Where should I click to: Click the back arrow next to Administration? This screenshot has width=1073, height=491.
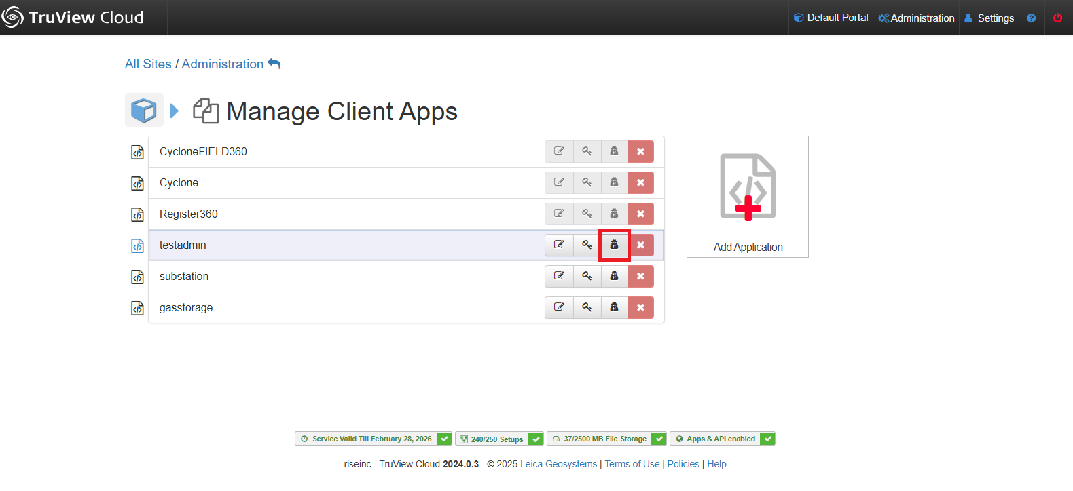pyautogui.click(x=274, y=64)
